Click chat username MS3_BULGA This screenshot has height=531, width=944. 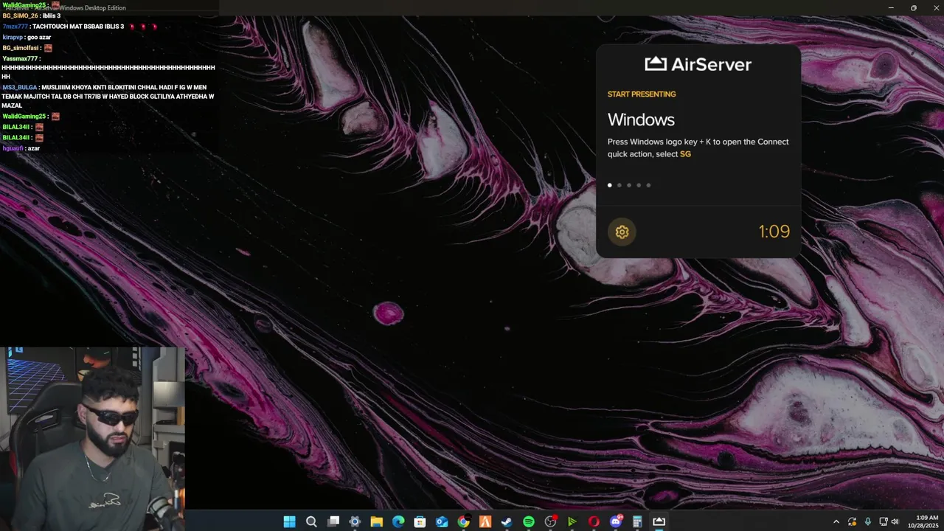pos(20,87)
